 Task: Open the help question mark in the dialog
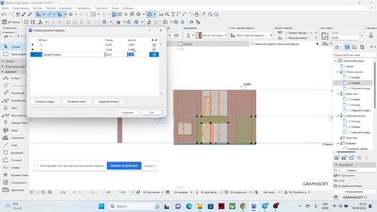[x=150, y=30]
